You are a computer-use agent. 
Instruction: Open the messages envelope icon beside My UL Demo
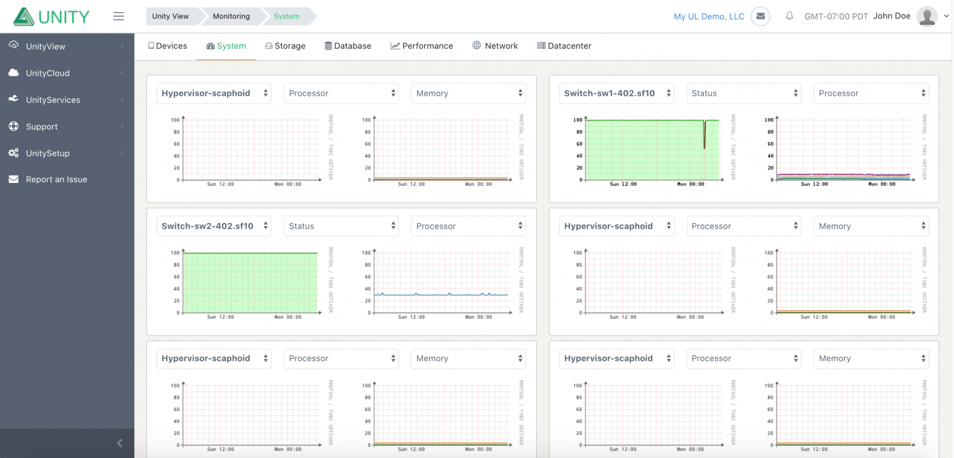click(760, 17)
